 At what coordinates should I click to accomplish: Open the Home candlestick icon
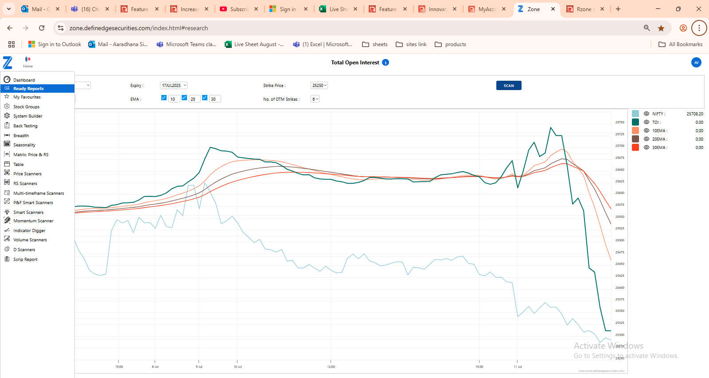pyautogui.click(x=28, y=59)
